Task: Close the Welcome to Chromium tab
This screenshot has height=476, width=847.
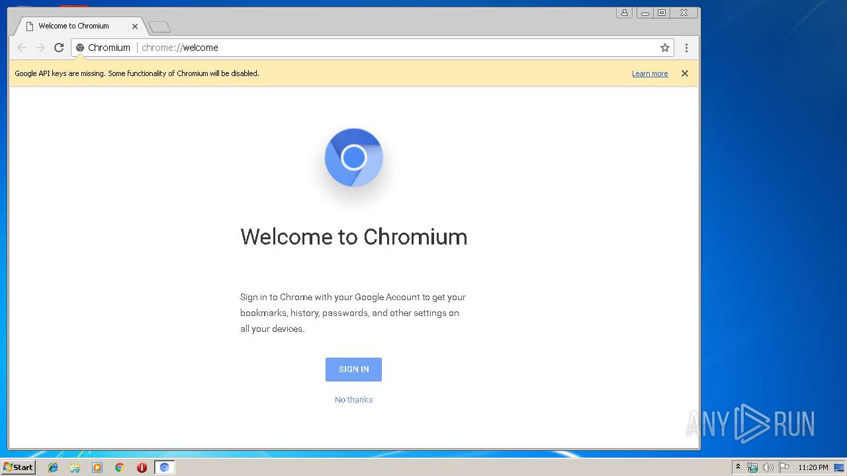Action: pyautogui.click(x=135, y=26)
